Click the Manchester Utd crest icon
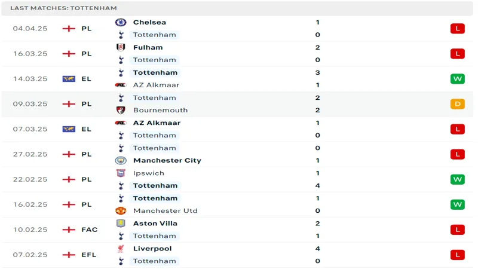The width and height of the screenshot is (478, 269). 121,211
